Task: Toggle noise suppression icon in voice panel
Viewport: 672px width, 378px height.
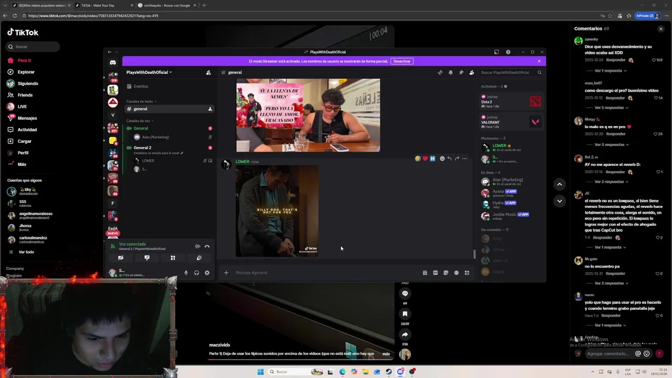Action: coord(197,246)
